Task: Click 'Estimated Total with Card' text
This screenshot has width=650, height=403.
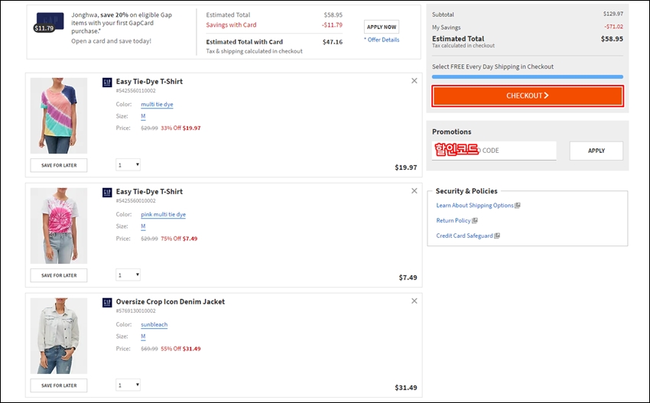Action: pyautogui.click(x=245, y=42)
